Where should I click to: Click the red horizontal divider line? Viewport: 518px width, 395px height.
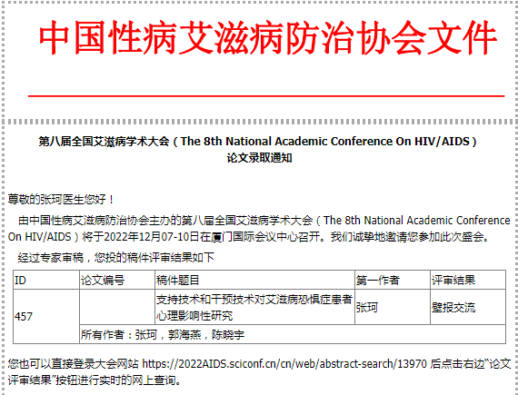coord(266,96)
